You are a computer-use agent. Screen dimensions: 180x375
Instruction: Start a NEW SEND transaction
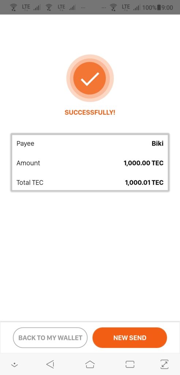click(130, 338)
